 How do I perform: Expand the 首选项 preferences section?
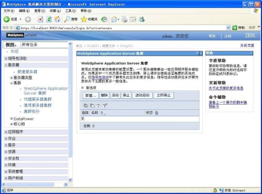83,88
